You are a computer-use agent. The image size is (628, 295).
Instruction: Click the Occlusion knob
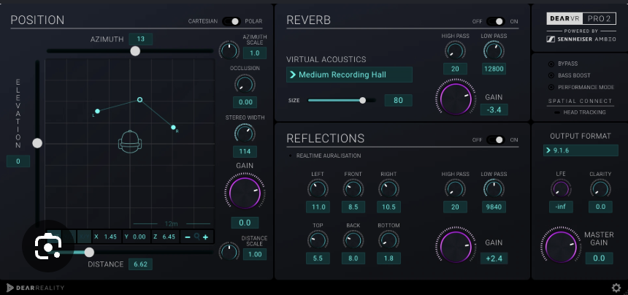pyautogui.click(x=245, y=84)
